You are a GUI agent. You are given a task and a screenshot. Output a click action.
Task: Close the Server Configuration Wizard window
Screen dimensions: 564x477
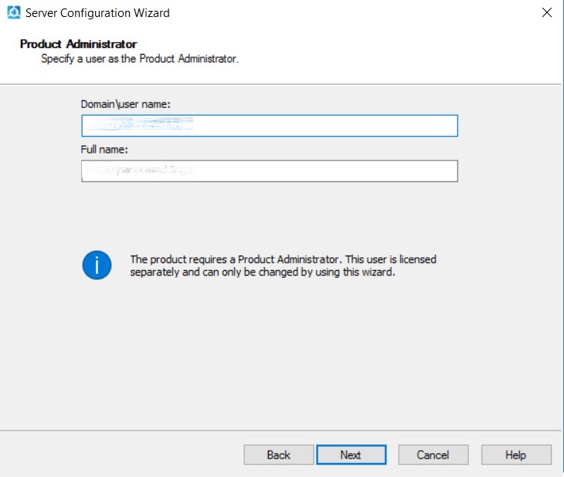coord(546,13)
